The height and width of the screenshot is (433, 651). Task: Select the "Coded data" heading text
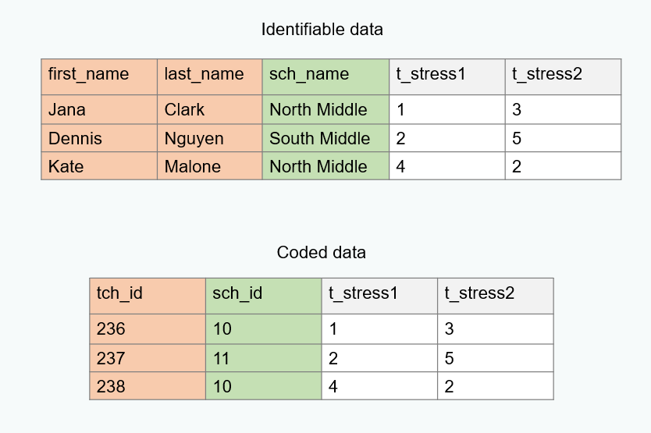point(321,253)
